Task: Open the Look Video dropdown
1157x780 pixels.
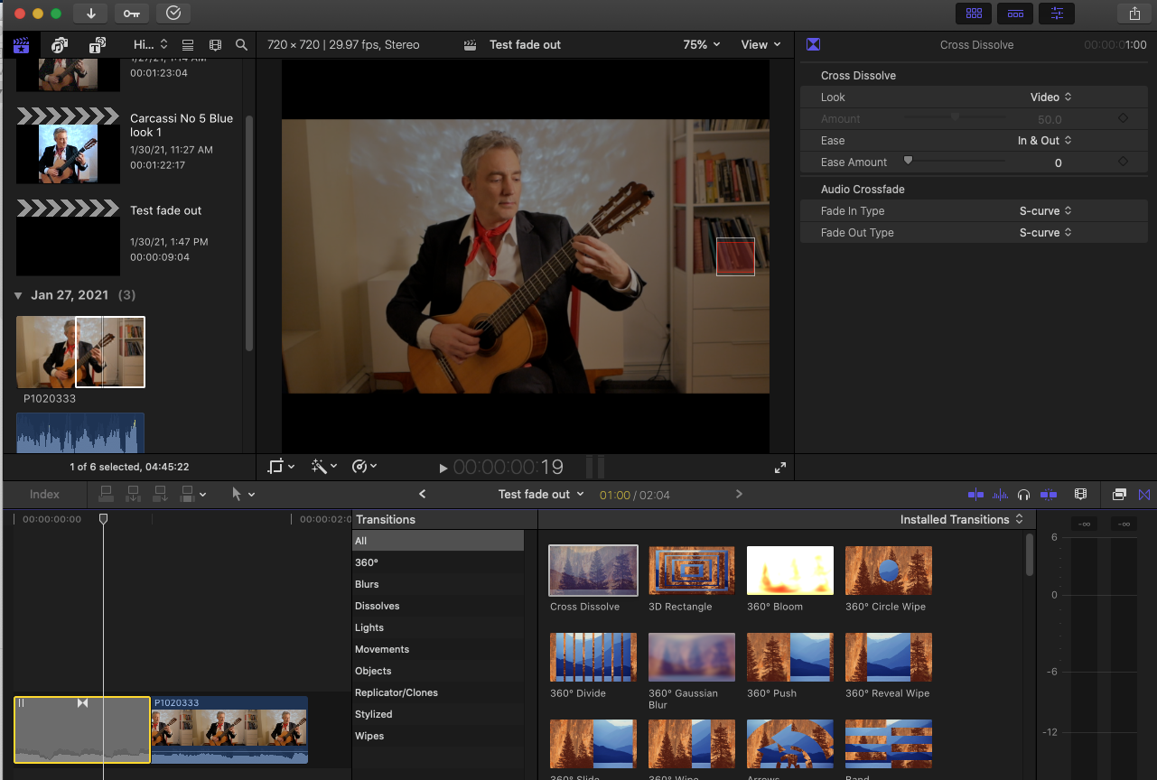Action: click(x=1050, y=97)
